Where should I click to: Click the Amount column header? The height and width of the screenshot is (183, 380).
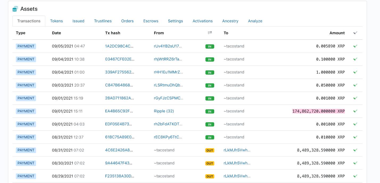(x=337, y=33)
